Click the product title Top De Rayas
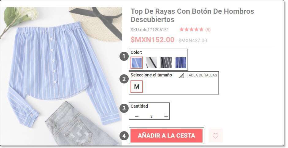288x148 pixels. tap(192, 15)
